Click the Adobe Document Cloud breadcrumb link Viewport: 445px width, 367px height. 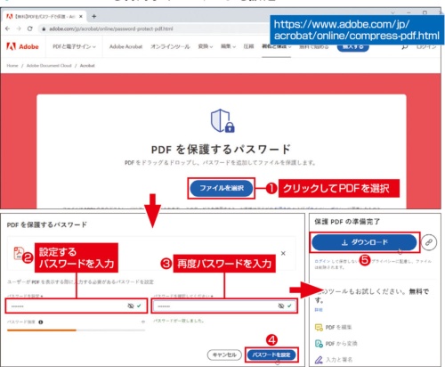click(x=49, y=66)
